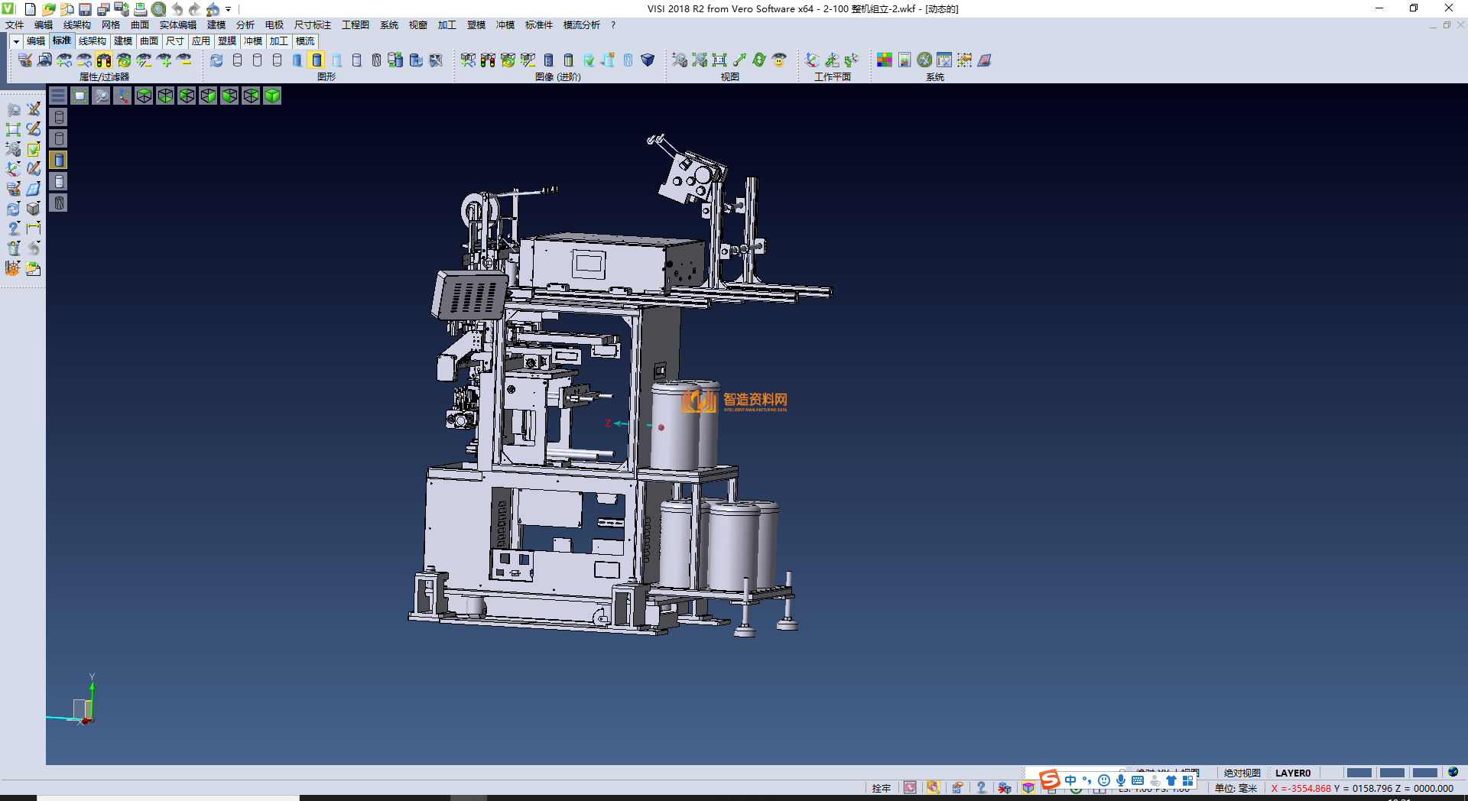
Task: Toggle Sogou Chinese input mode button
Action: 1070,780
